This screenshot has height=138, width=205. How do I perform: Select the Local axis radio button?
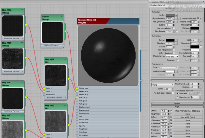178,94
